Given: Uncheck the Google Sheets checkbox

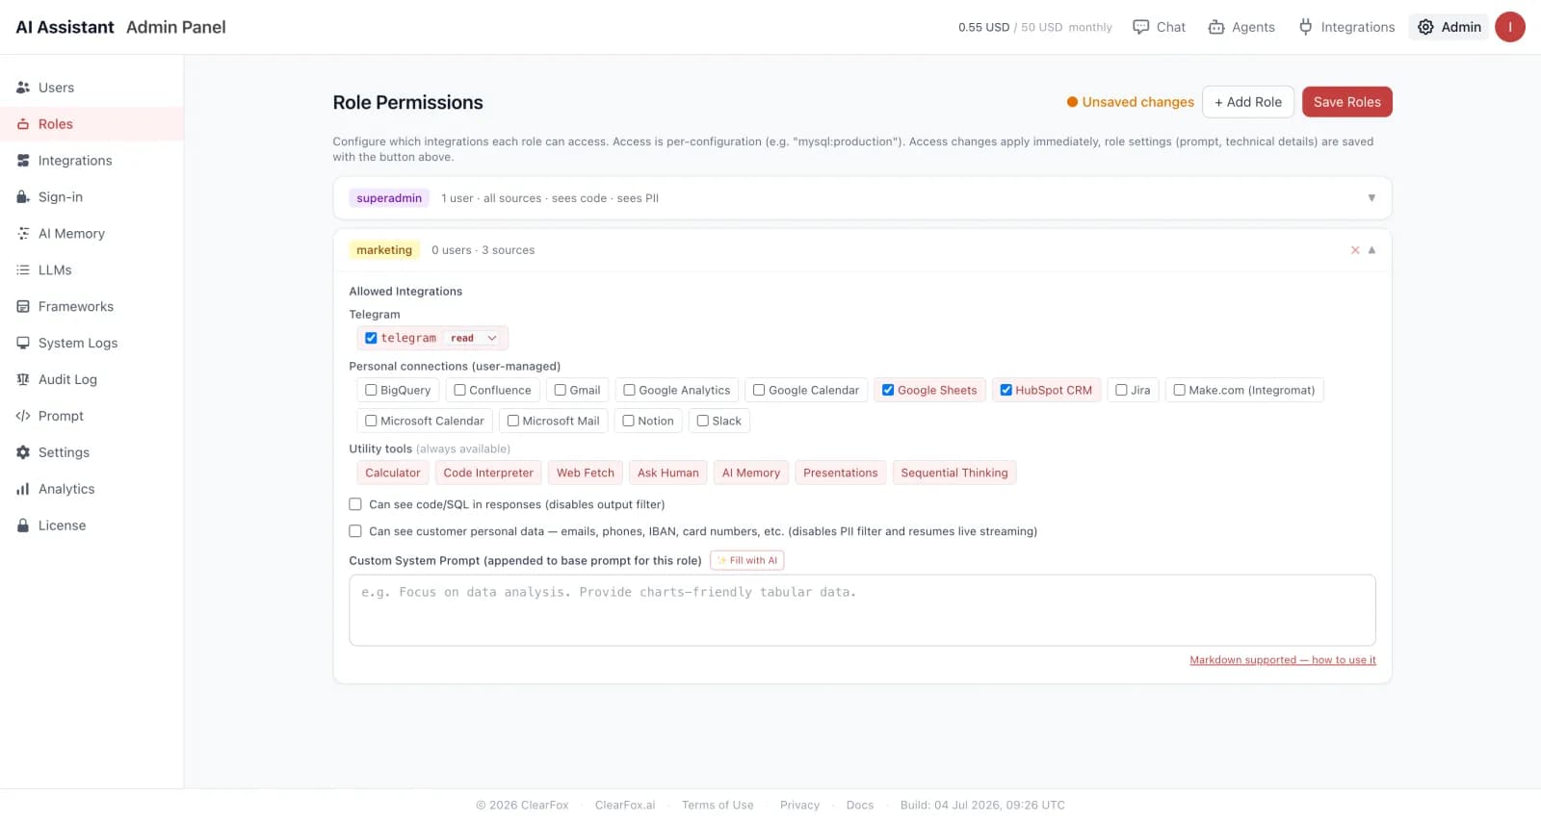Looking at the screenshot, I should (888, 390).
